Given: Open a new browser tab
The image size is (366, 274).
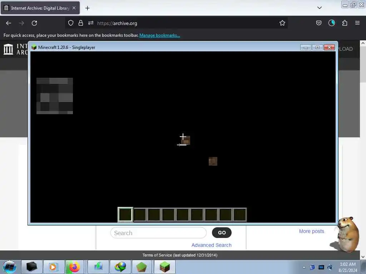Looking at the screenshot, I should point(87,8).
